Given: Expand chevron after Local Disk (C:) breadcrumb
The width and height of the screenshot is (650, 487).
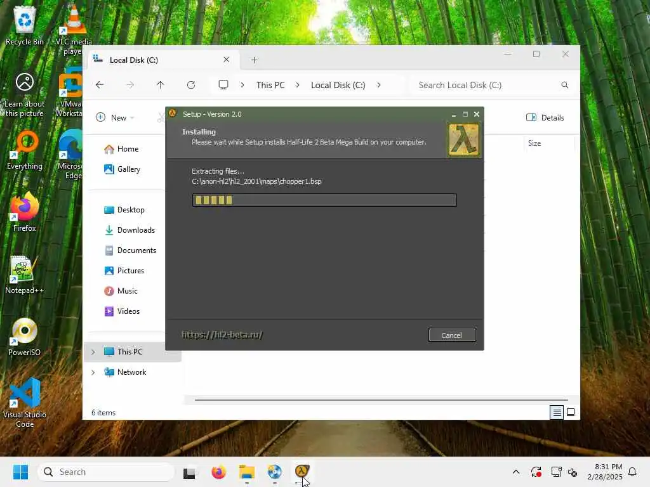Looking at the screenshot, I should 379,85.
